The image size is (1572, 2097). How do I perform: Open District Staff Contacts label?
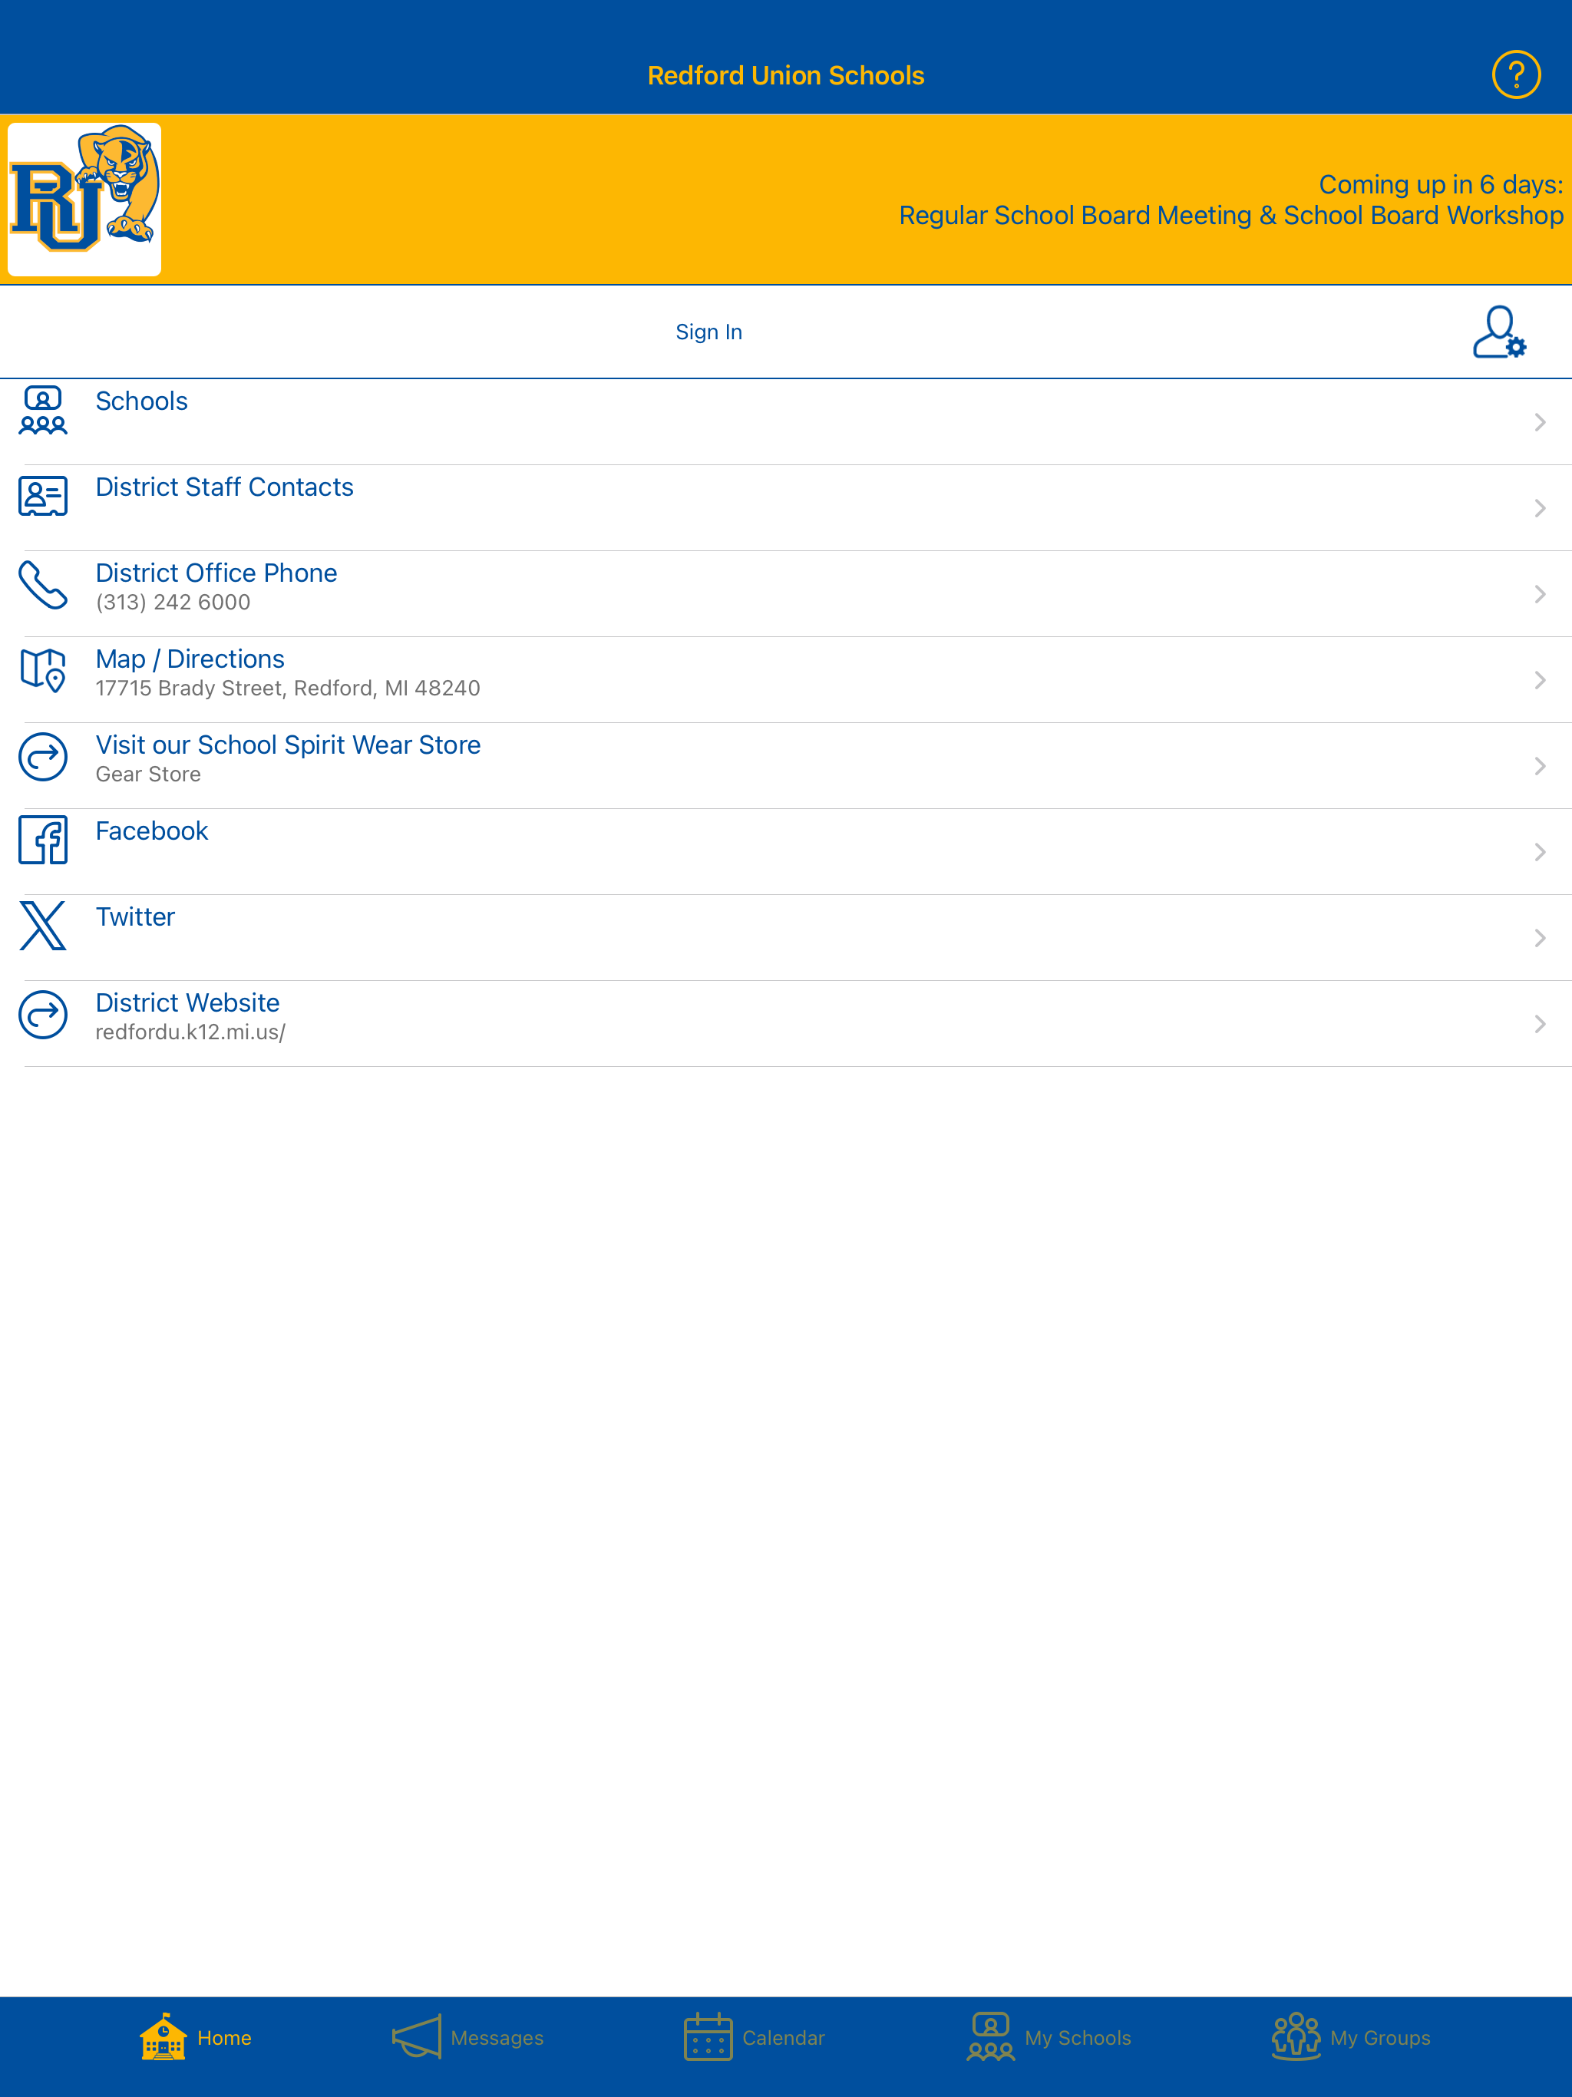coord(224,487)
